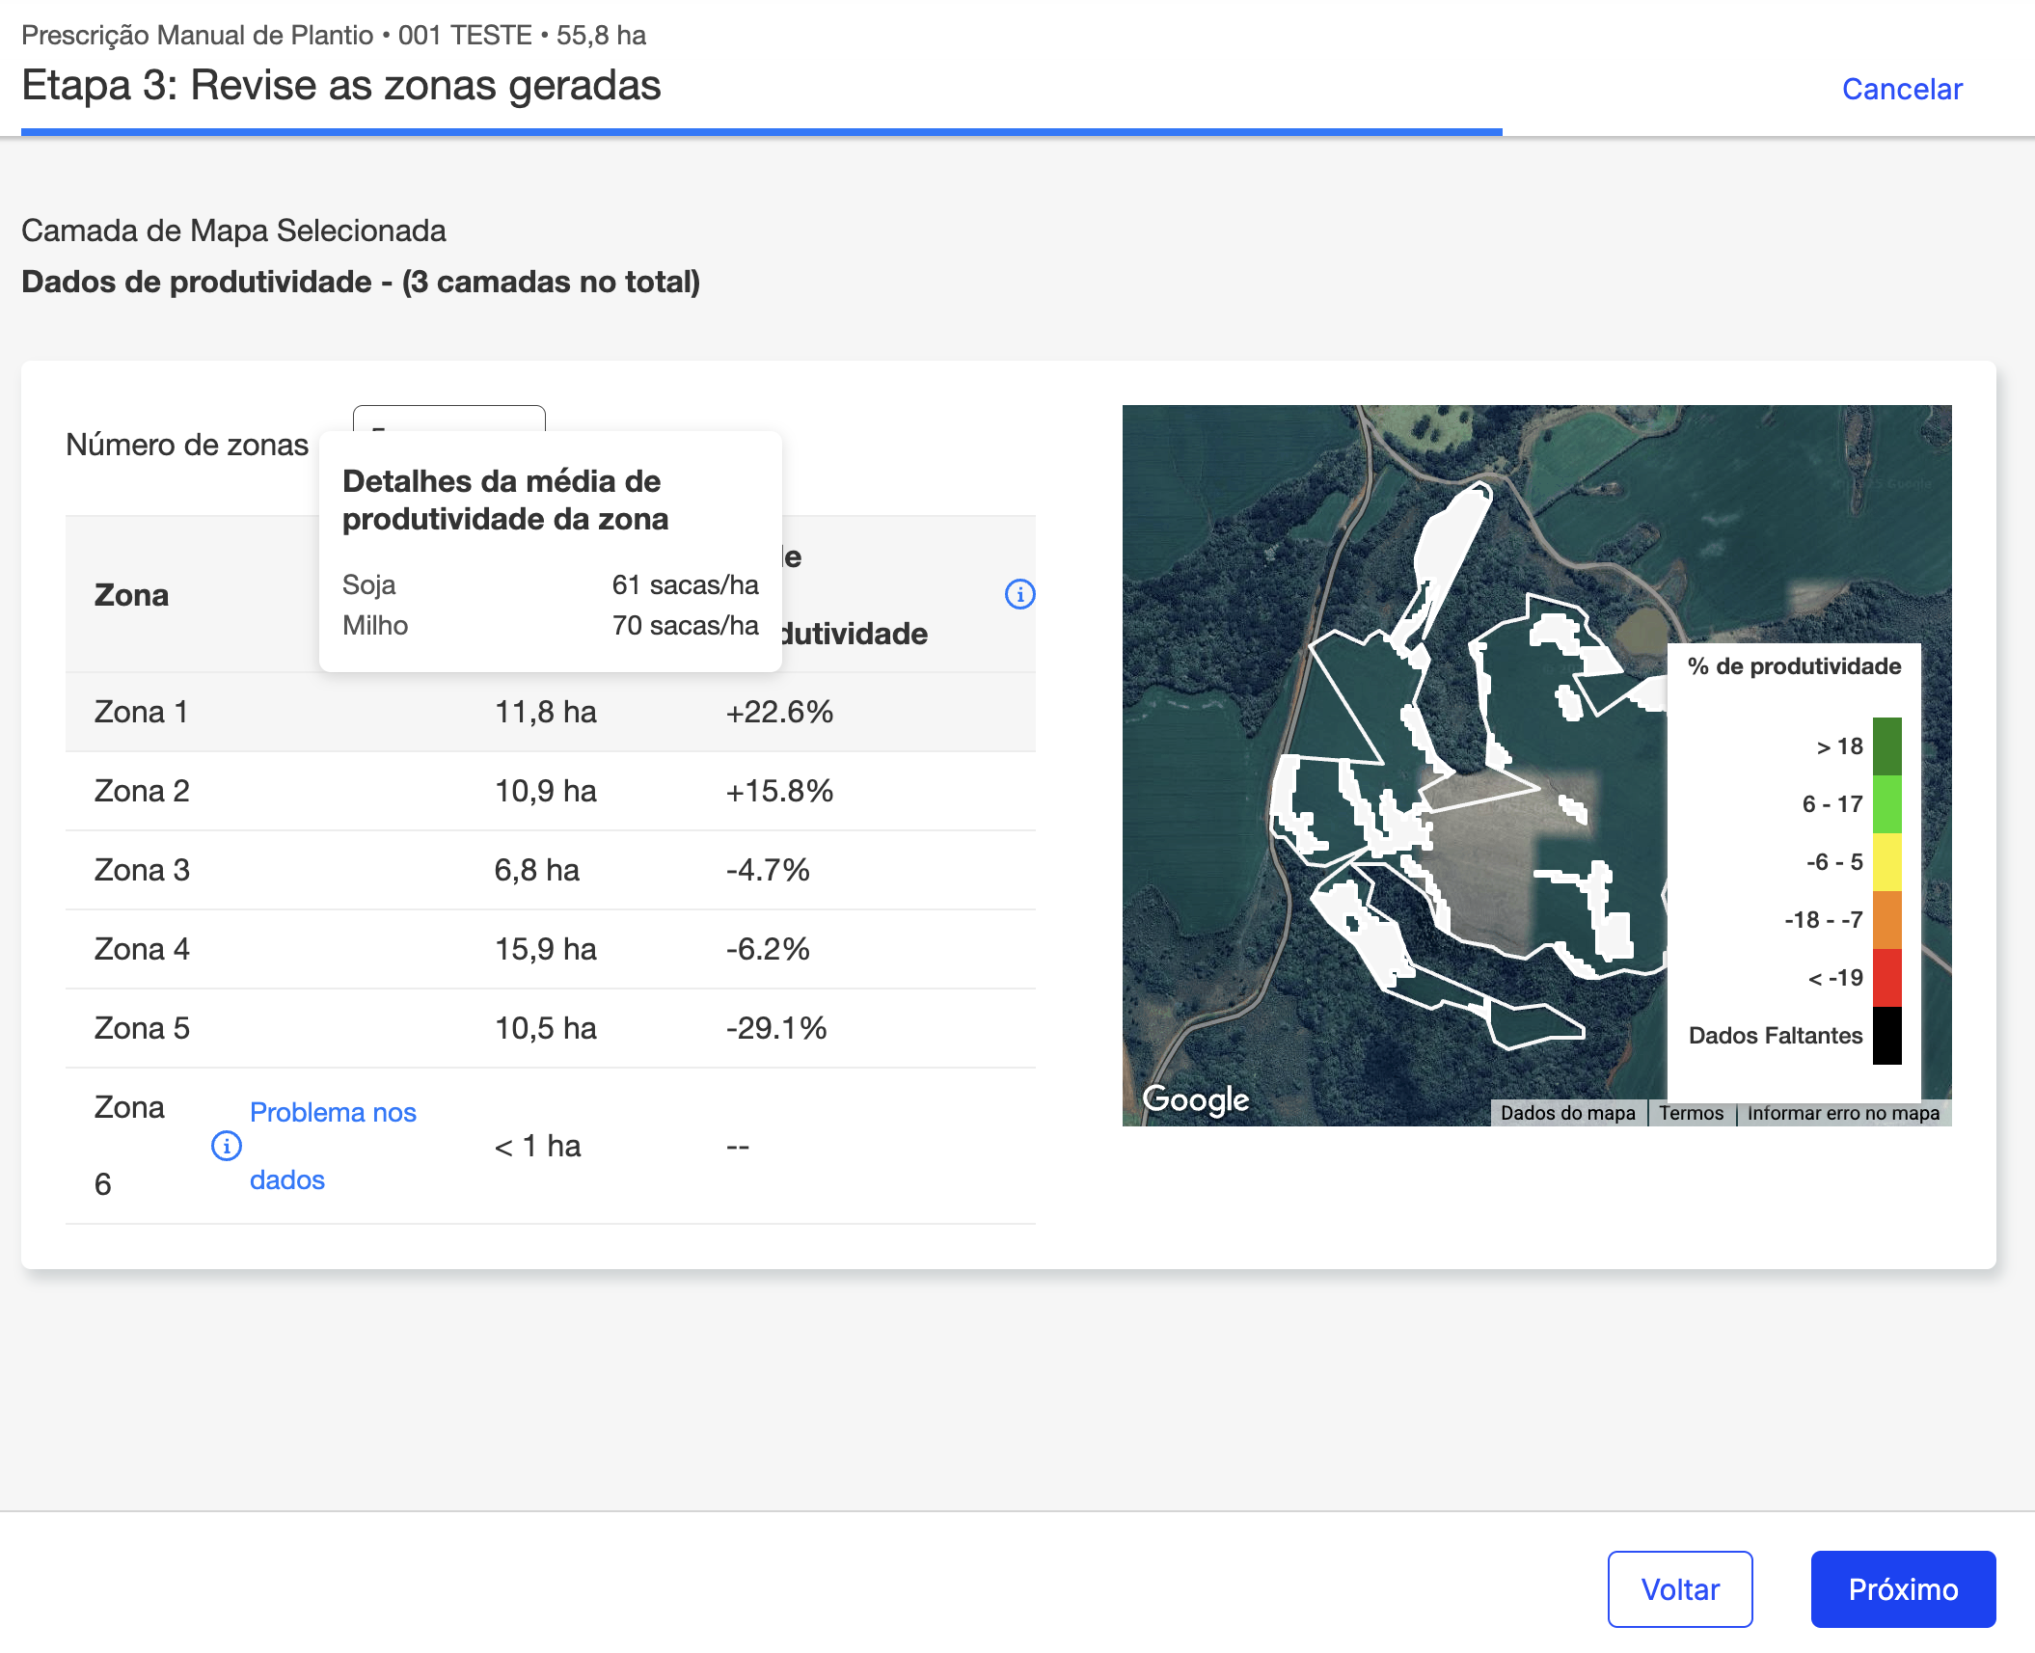Click Cancelar at top right
Screen dimensions: 2035x1653
(x=1901, y=89)
